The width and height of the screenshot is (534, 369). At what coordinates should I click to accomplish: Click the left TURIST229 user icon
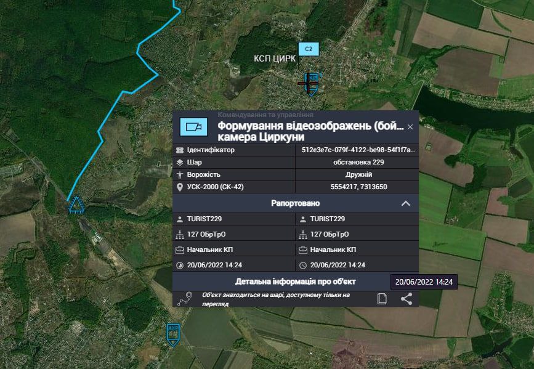click(180, 219)
